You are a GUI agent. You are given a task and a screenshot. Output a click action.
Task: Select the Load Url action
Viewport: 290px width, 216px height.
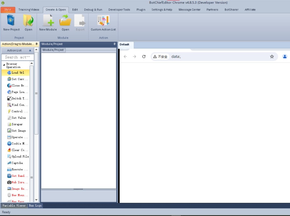point(16,73)
